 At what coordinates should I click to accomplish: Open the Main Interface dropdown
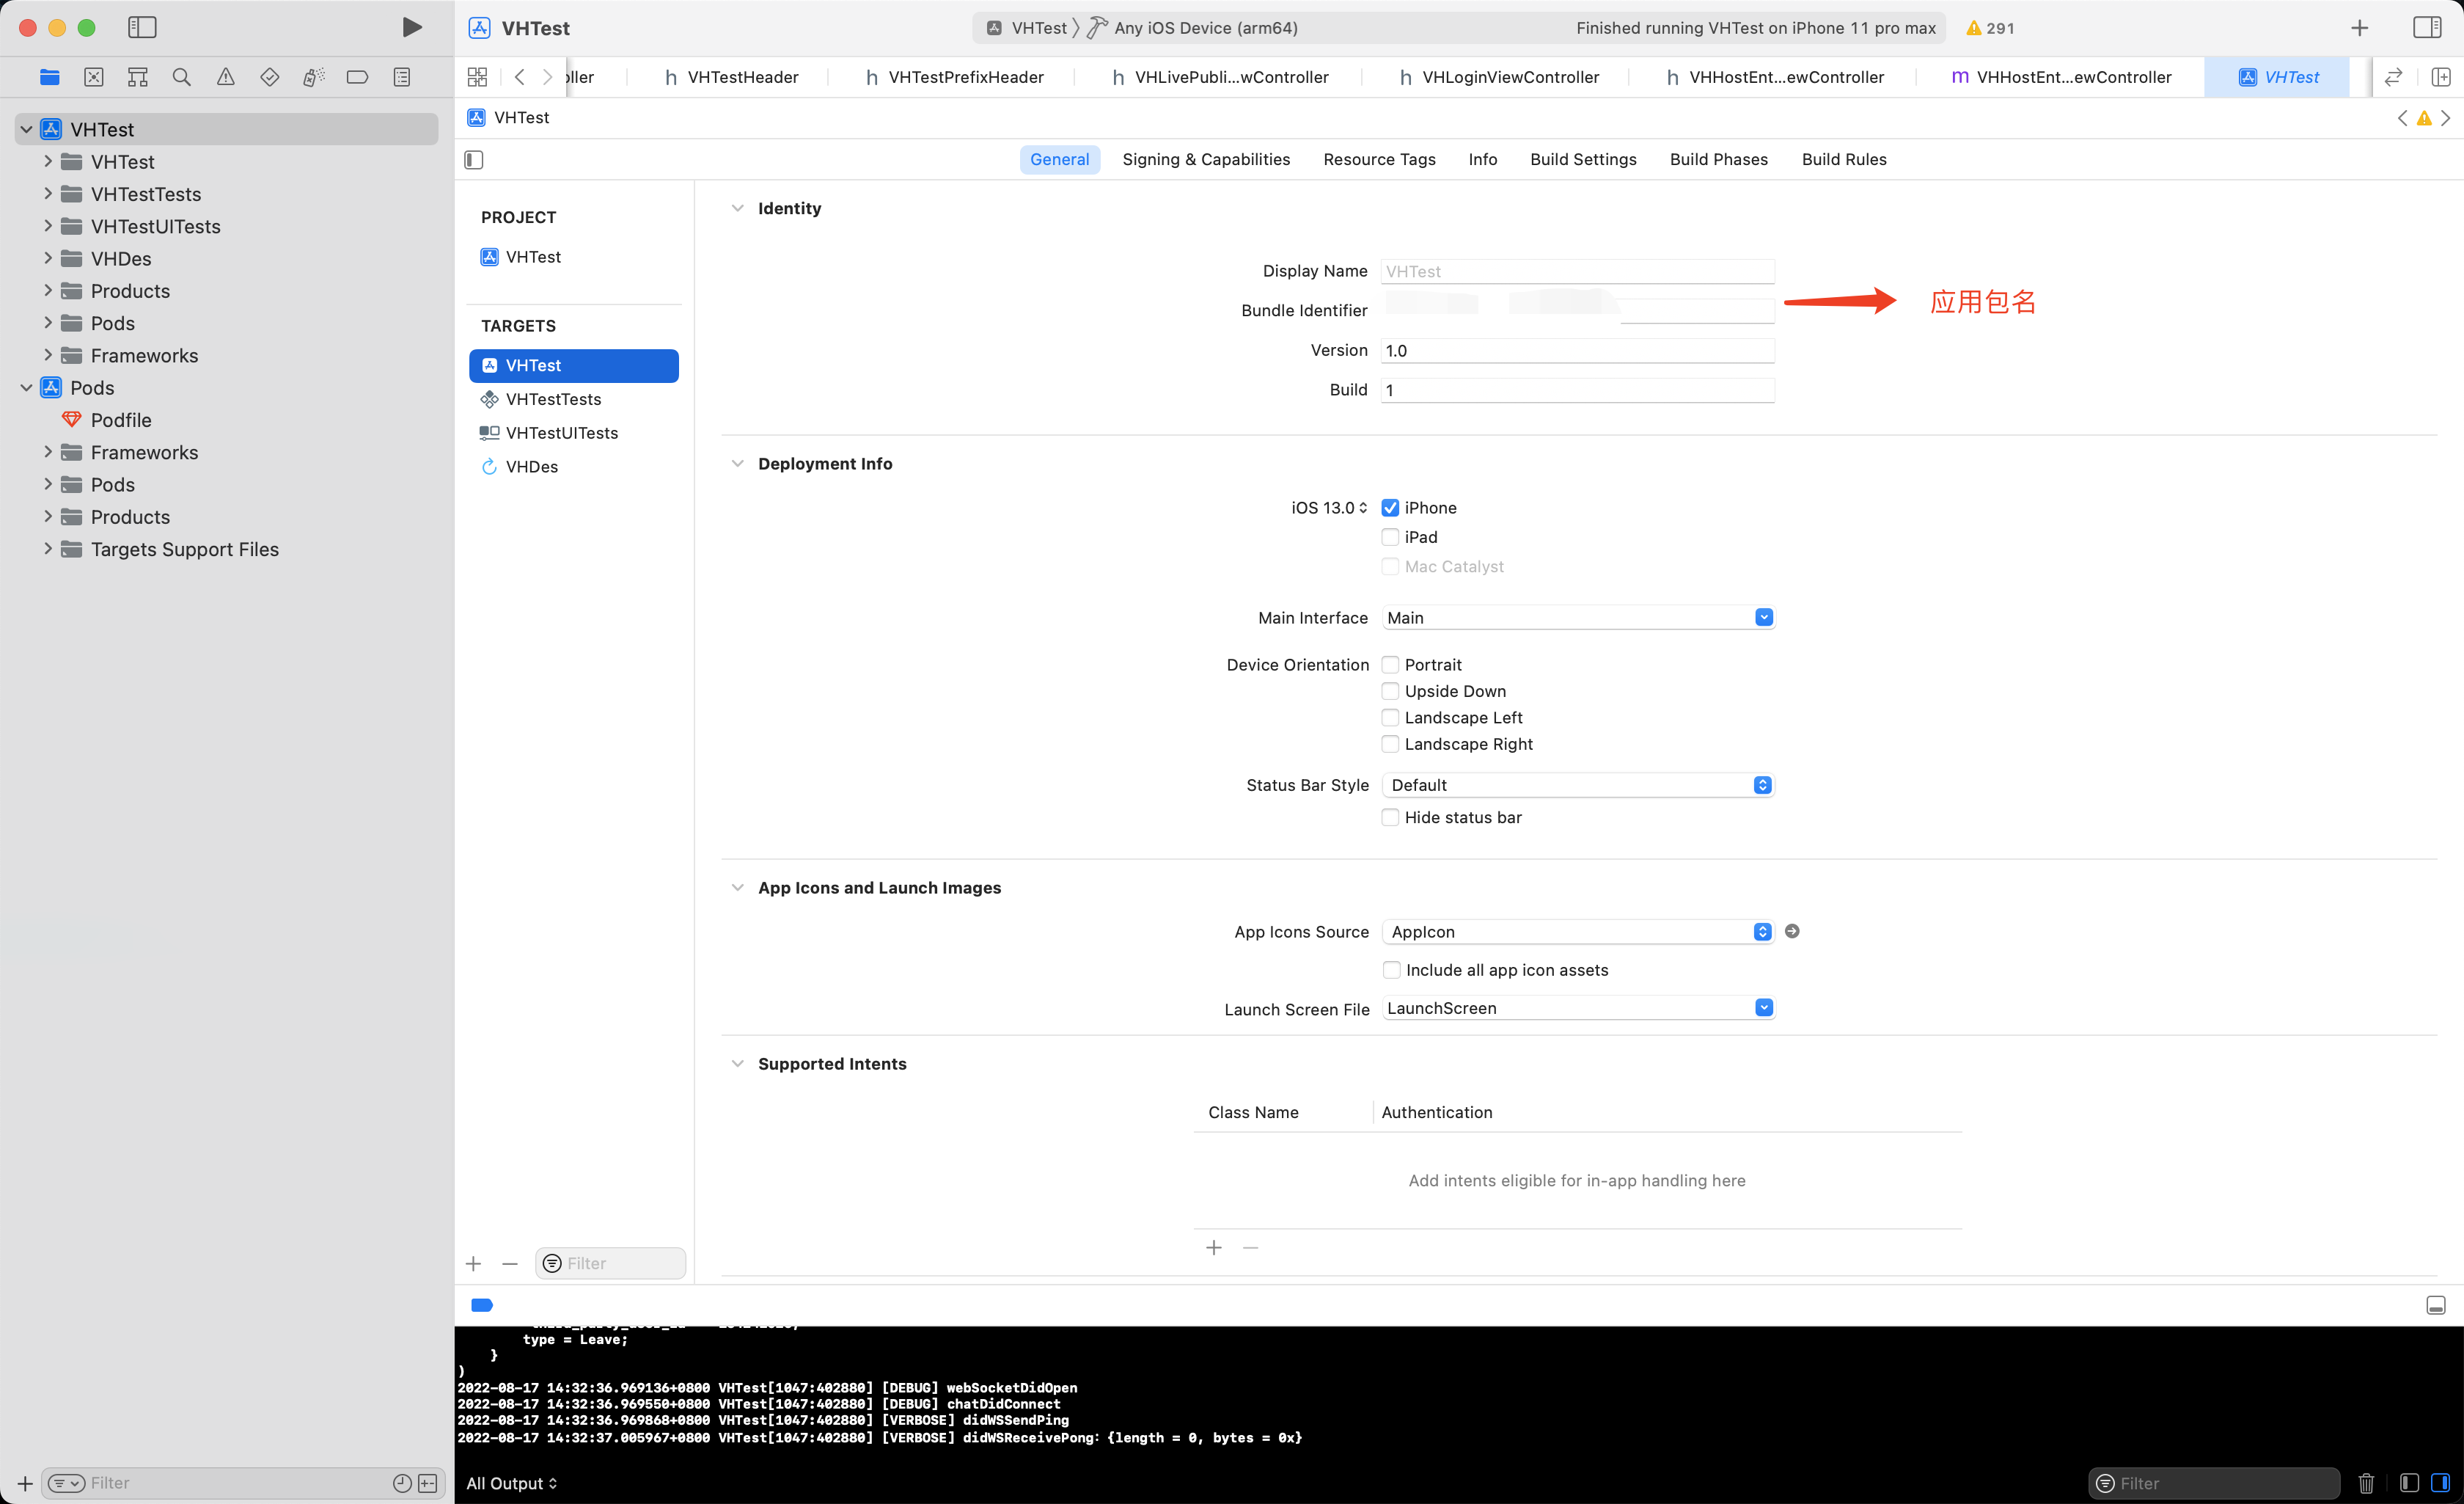pos(1578,618)
